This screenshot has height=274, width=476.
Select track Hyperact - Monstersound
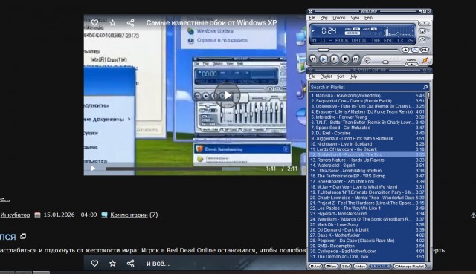[367, 214]
